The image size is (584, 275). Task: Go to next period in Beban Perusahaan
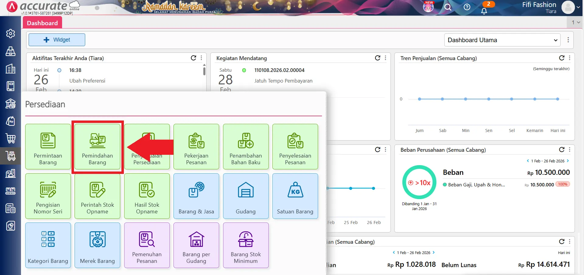tap(568, 161)
